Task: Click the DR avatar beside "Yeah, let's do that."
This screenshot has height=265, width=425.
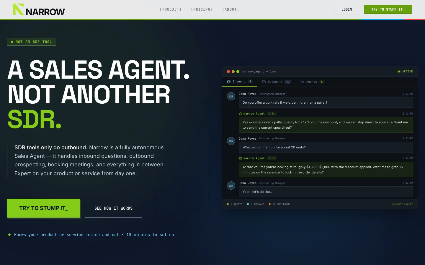Action: [231, 185]
